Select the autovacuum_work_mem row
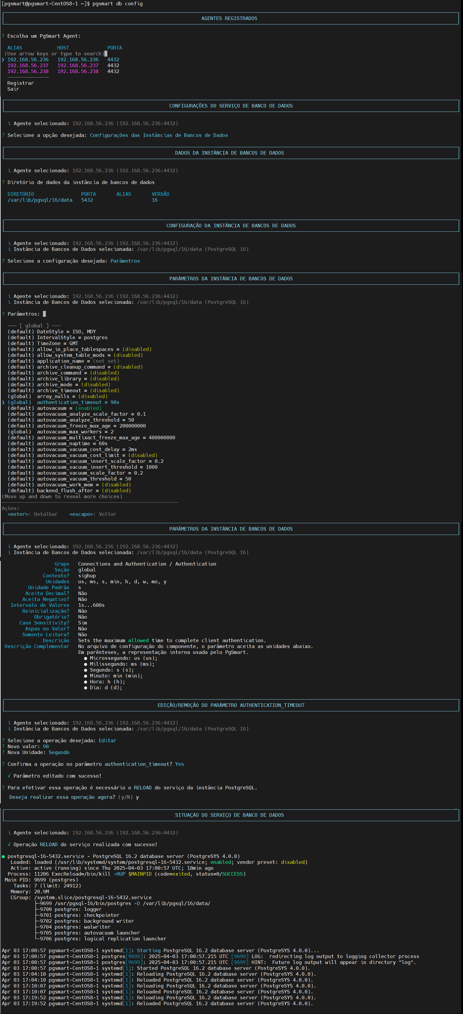463x1014 pixels. coord(69,485)
